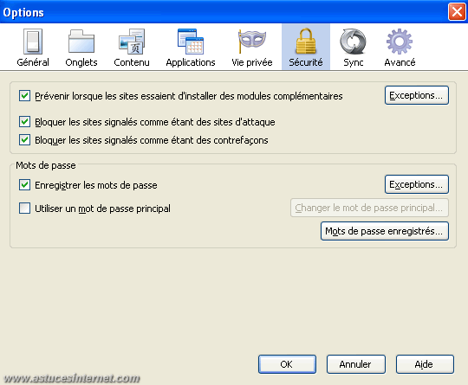Disable Enregistrer les mots de passe
Image resolution: width=468 pixels, height=385 pixels.
pyautogui.click(x=24, y=185)
